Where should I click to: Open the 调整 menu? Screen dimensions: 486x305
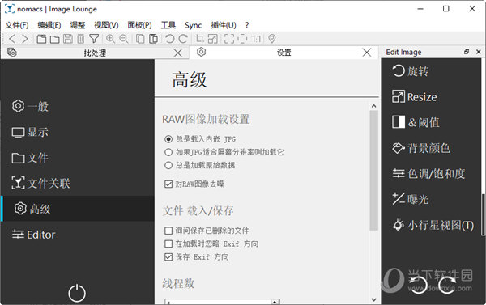[x=78, y=25]
